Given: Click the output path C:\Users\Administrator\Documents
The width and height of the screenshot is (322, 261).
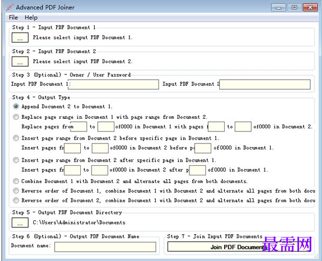Looking at the screenshot, I should [79, 222].
